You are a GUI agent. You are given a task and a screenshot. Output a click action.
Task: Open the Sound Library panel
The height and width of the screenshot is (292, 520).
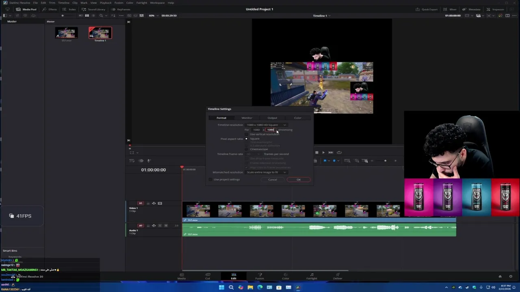(x=94, y=9)
